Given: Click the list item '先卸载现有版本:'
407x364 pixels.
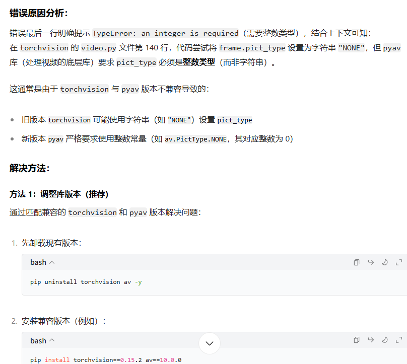Looking at the screenshot, I should coord(51,243).
